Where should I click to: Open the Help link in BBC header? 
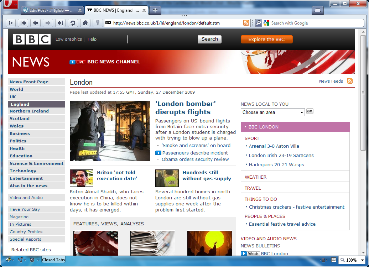[x=92, y=39]
